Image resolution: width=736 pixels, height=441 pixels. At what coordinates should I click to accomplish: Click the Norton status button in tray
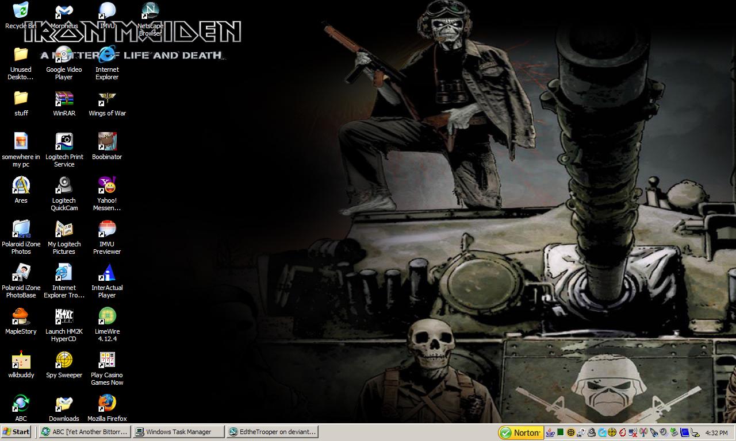(x=520, y=432)
